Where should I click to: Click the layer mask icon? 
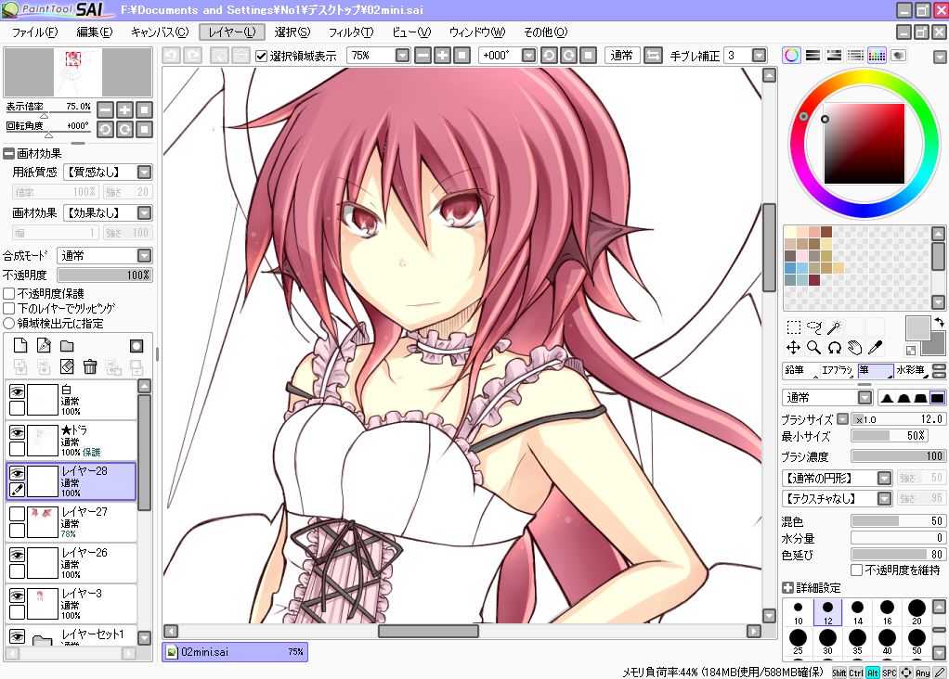pos(136,346)
